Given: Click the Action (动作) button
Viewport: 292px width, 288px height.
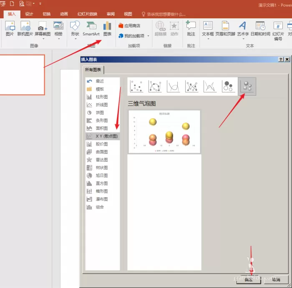Looking at the screenshot, I should coord(174,28).
